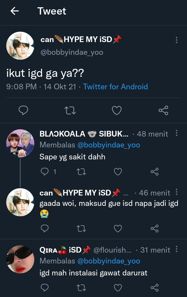187x297 pixels.
Task: Open @bobbyindae_yoo mention in Qira's reply
Action: (x=109, y=261)
